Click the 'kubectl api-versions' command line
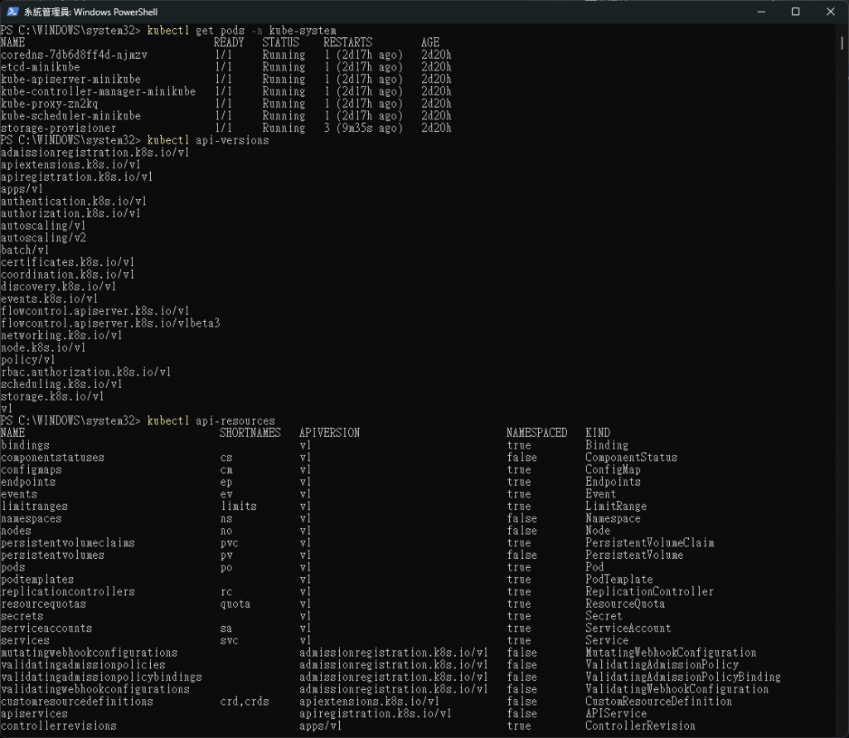The height and width of the screenshot is (738, 849). (x=134, y=140)
